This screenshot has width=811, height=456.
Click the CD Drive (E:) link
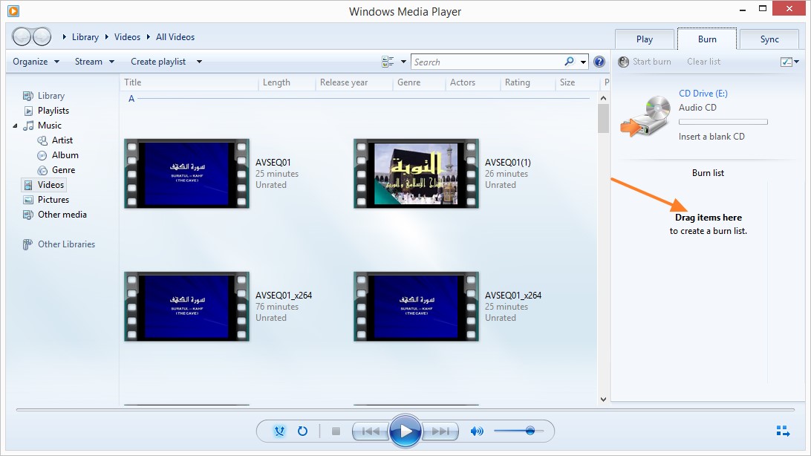tap(703, 94)
